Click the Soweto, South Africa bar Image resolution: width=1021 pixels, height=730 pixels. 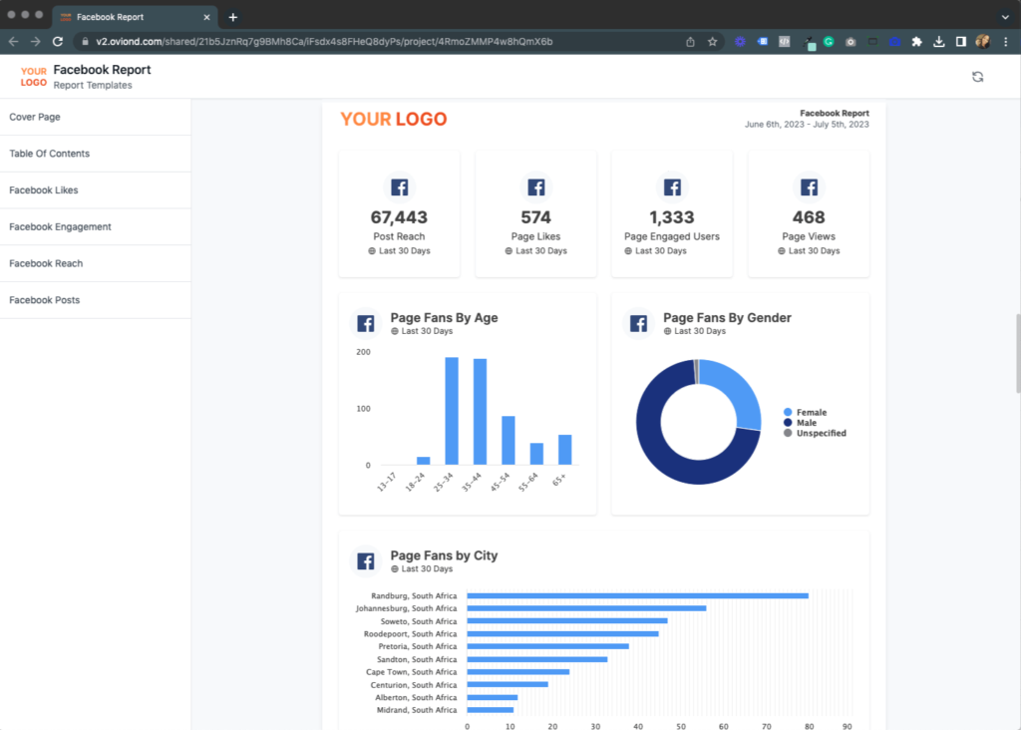coord(567,621)
